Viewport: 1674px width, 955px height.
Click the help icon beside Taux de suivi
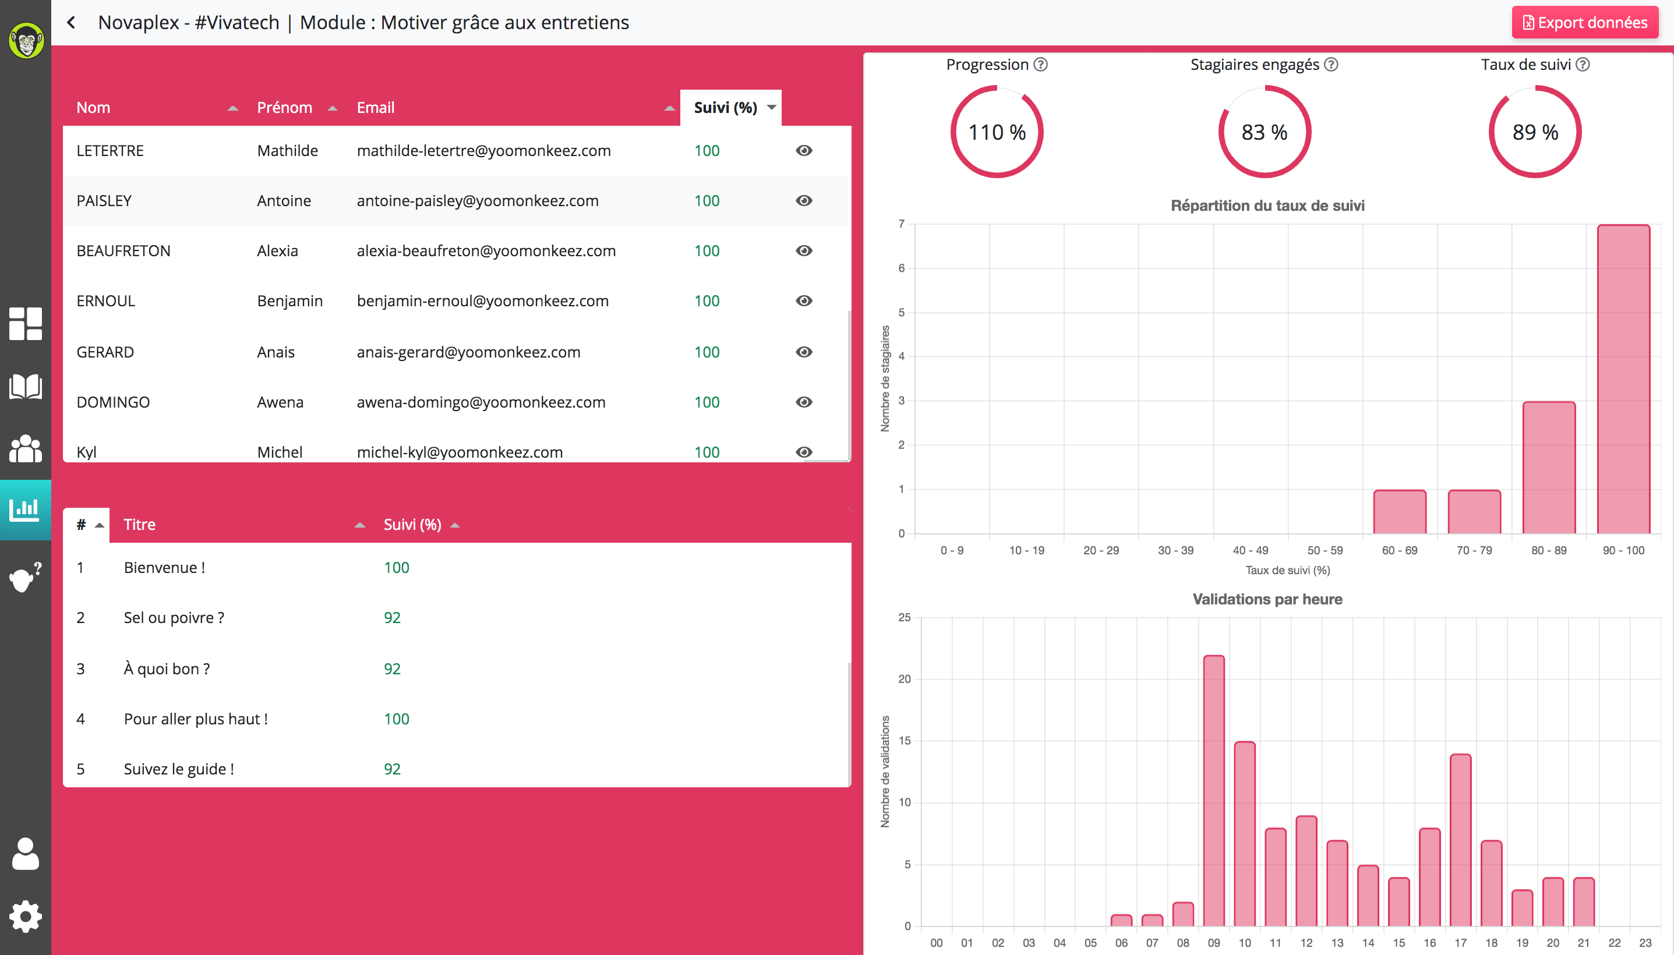click(1582, 64)
